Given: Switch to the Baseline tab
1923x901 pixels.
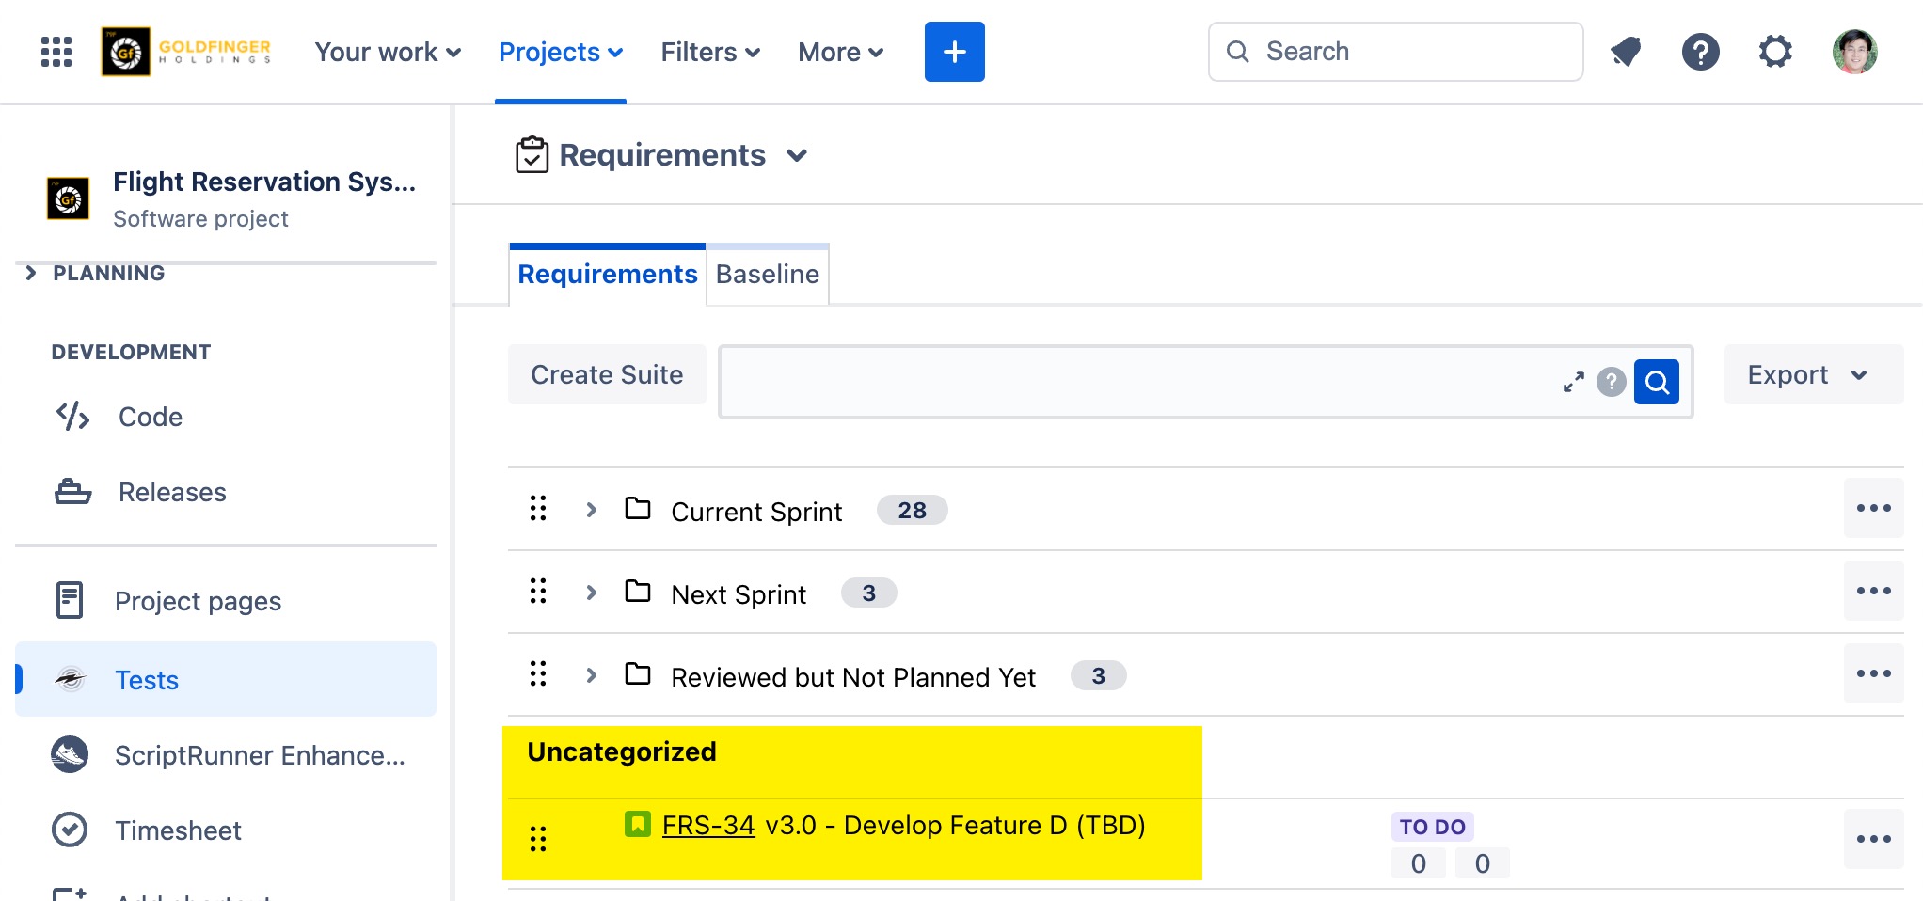Looking at the screenshot, I should click(x=767, y=275).
